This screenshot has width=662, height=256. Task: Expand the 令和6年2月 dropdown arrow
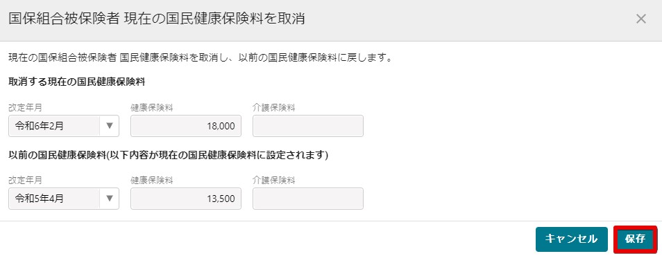pyautogui.click(x=110, y=126)
